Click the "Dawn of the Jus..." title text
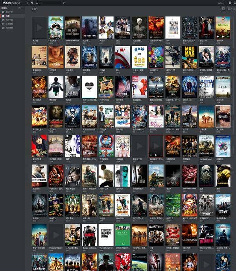Image resolution: width=236 pixels, height=271 pixels. 73,41
